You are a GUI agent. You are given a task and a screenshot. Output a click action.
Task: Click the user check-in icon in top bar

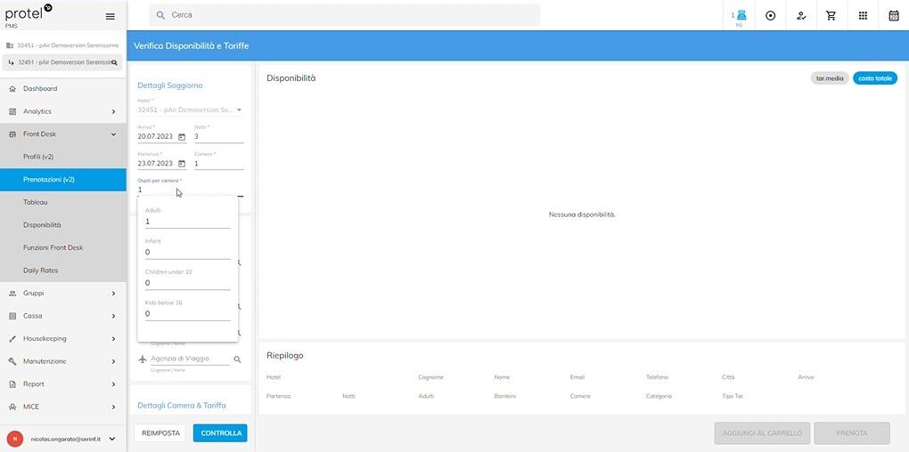click(x=801, y=15)
